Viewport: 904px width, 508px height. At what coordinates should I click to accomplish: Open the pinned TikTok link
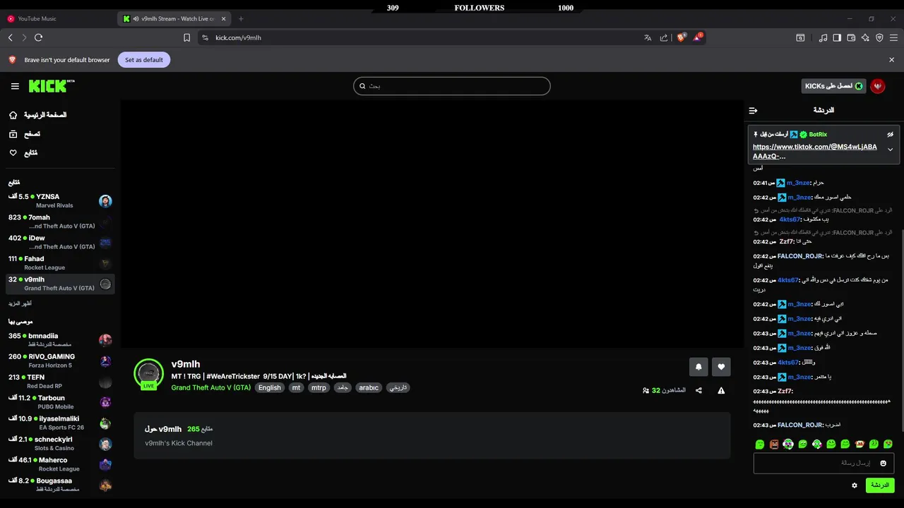pyautogui.click(x=814, y=151)
